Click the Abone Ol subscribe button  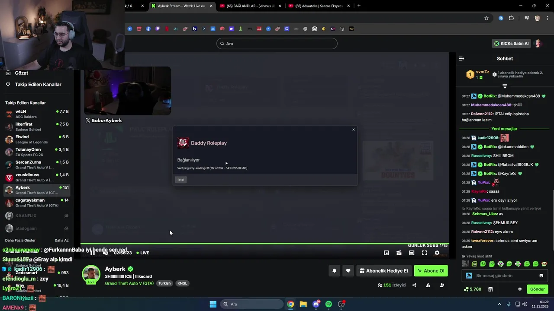[x=431, y=271]
